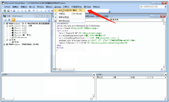Open the 文件(F) menu
Viewport: 169px width, 102px height.
(7, 7)
